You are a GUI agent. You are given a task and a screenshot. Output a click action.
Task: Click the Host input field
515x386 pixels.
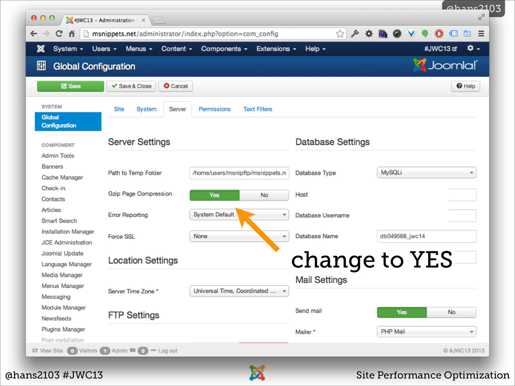click(x=462, y=195)
